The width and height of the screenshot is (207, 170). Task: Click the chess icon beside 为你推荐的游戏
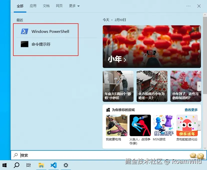coord(108,110)
